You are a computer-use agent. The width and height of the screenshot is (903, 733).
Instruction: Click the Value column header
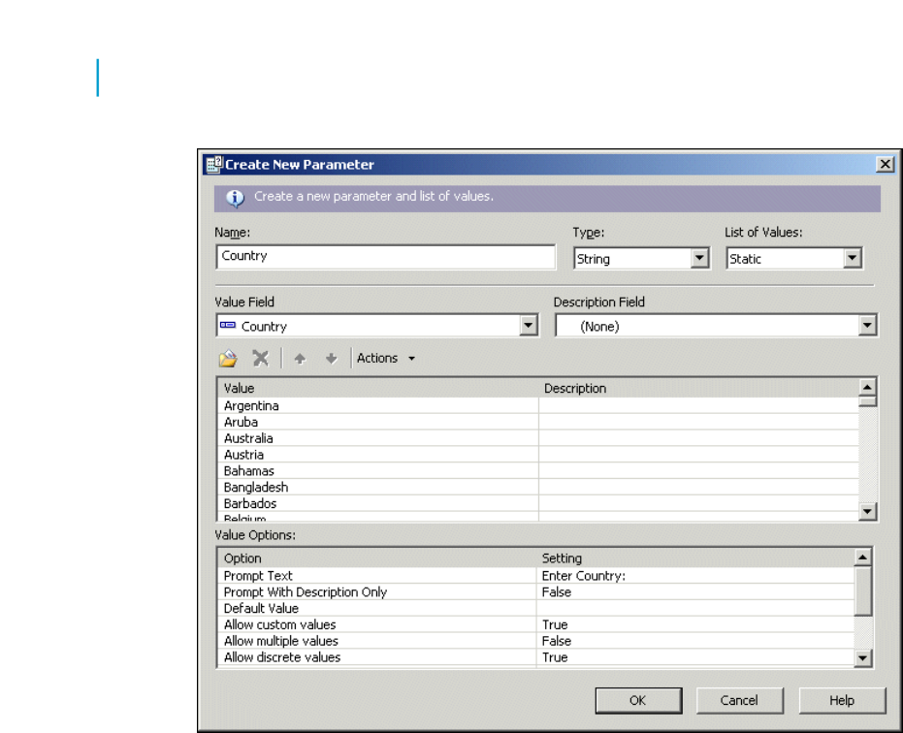(378, 388)
